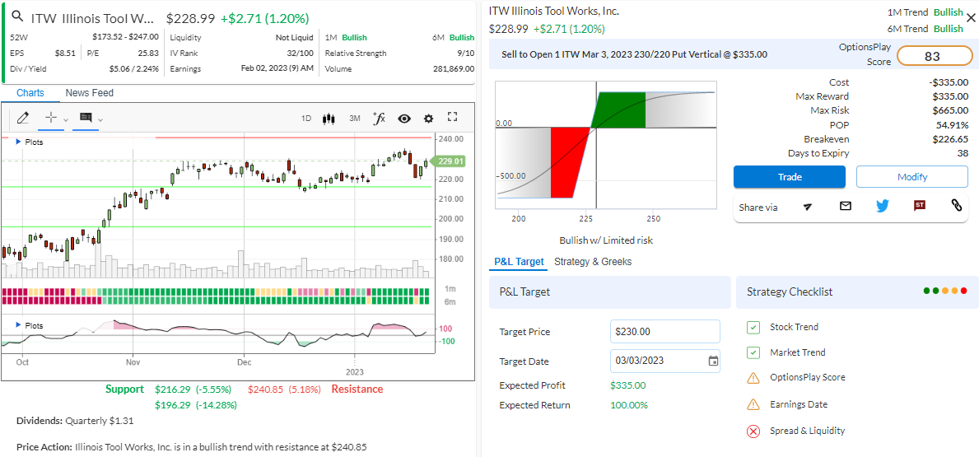
Task: Copy the share link chain icon
Action: pyautogui.click(x=956, y=205)
